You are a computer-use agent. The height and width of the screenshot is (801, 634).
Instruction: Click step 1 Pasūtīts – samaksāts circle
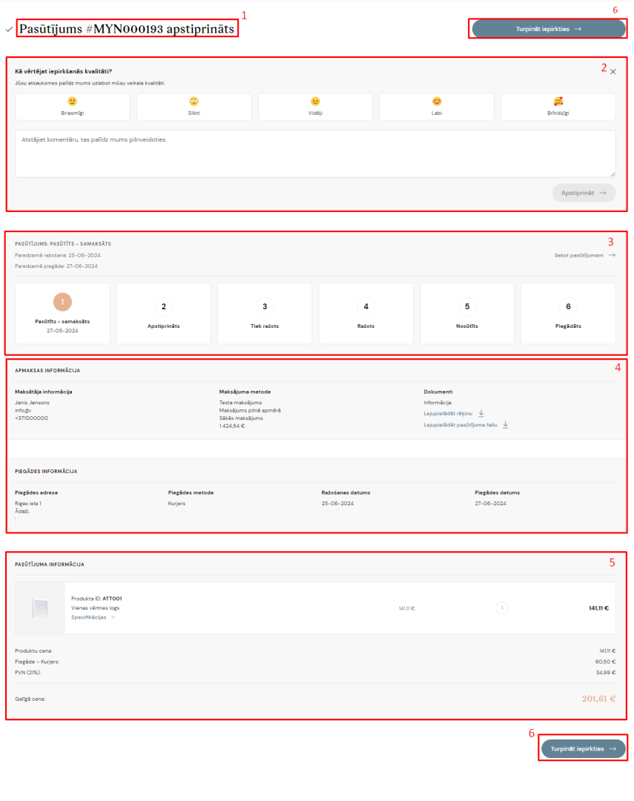(x=62, y=302)
